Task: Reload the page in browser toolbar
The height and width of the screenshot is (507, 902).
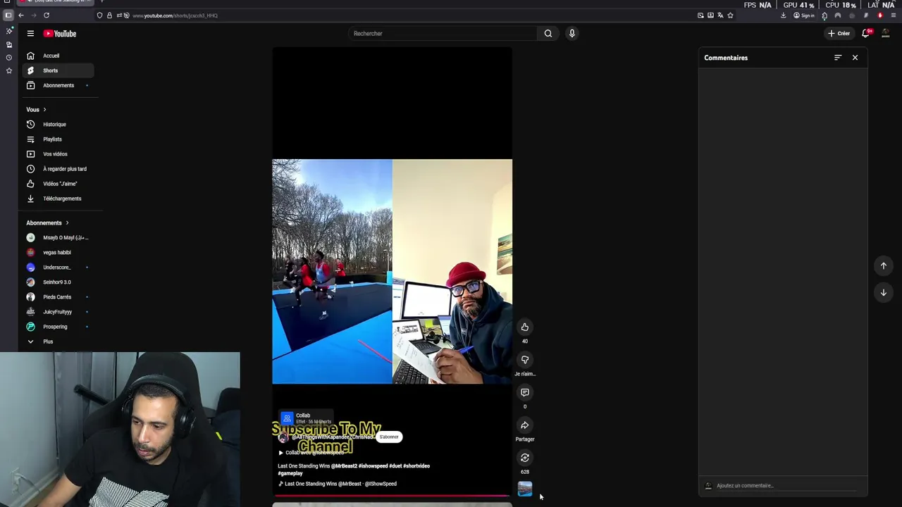Action: click(47, 15)
